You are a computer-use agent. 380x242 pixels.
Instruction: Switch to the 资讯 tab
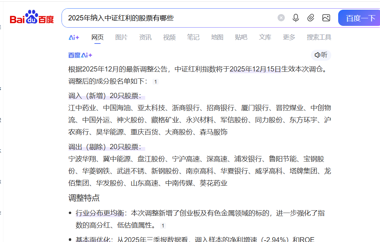[145, 37]
